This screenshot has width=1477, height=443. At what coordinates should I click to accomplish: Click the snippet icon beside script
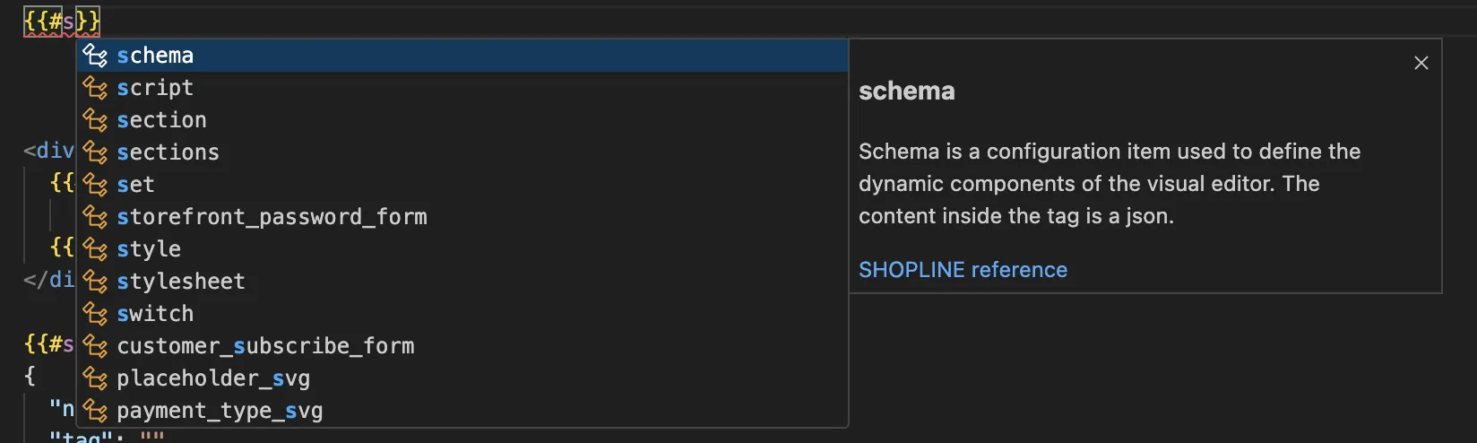coord(95,88)
